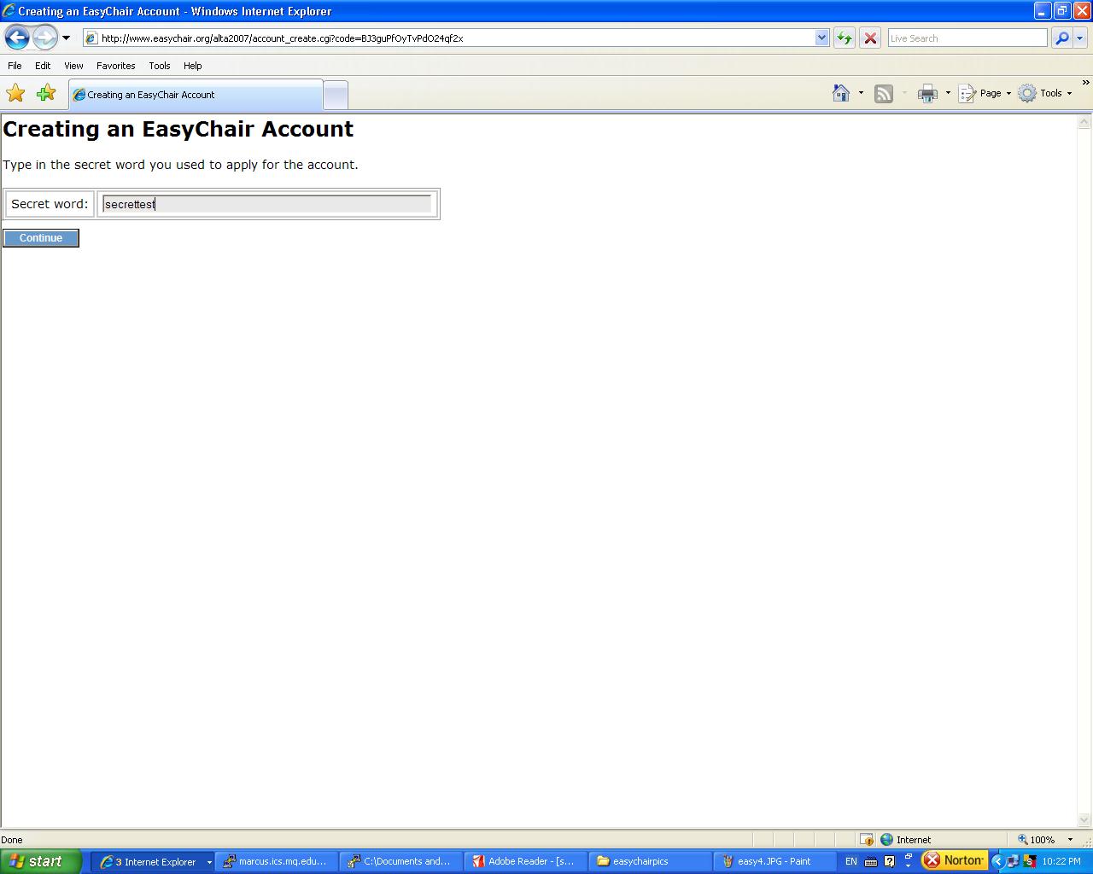1093x874 pixels.
Task: Open the Tools gear toolbar menu
Action: click(x=1044, y=93)
